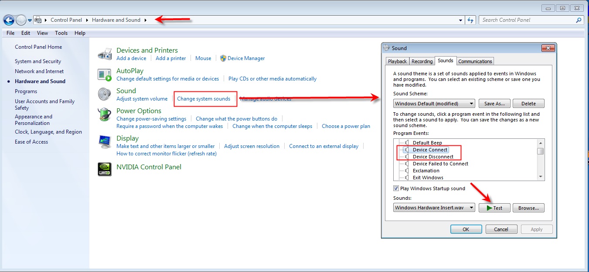Open the View menu
This screenshot has height=272, width=589.
[x=42, y=33]
